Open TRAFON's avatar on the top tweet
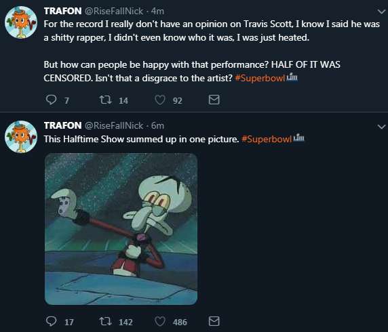 [21, 22]
